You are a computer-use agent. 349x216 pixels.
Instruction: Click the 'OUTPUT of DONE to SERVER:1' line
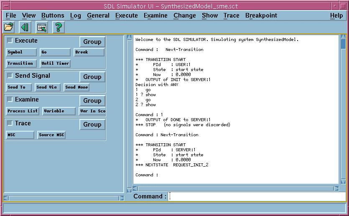point(173,119)
